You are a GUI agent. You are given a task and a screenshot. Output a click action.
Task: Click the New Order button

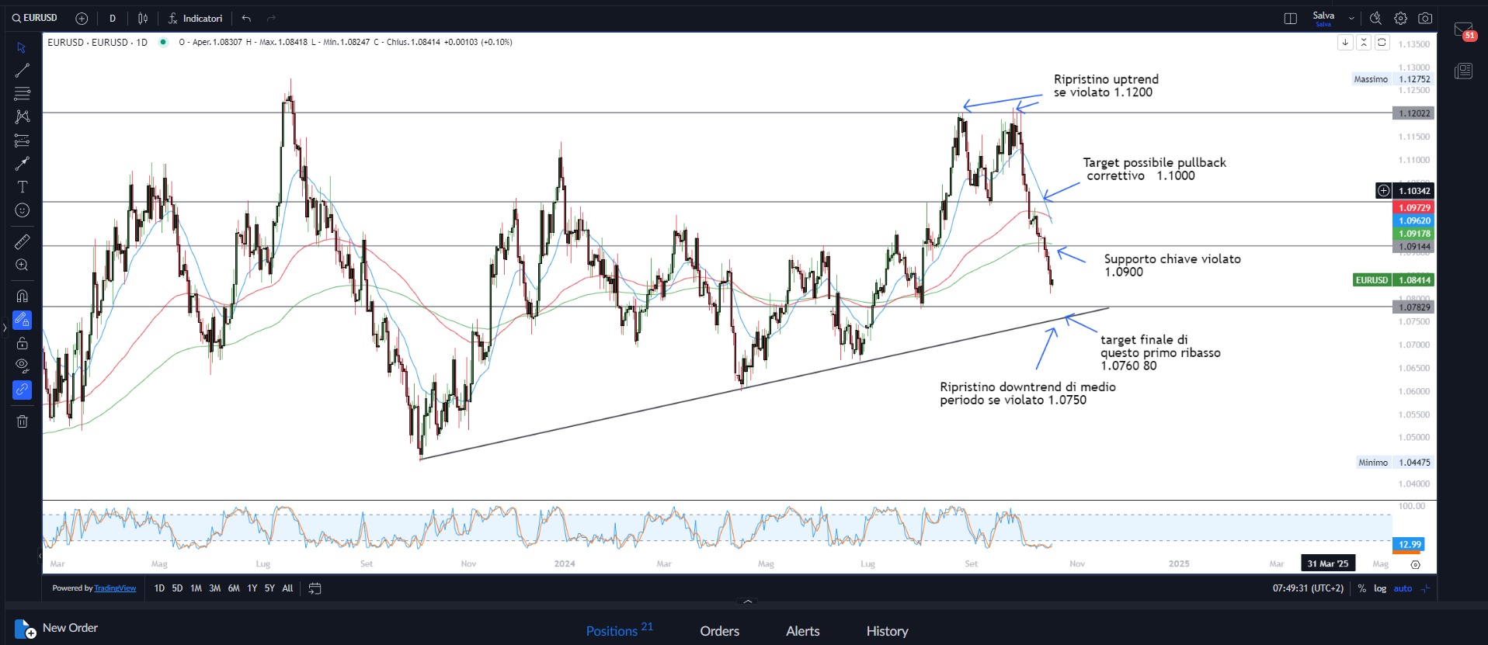point(57,628)
